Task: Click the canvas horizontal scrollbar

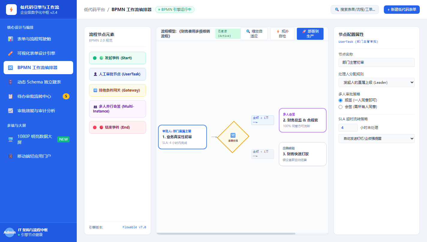Action: pos(226,234)
